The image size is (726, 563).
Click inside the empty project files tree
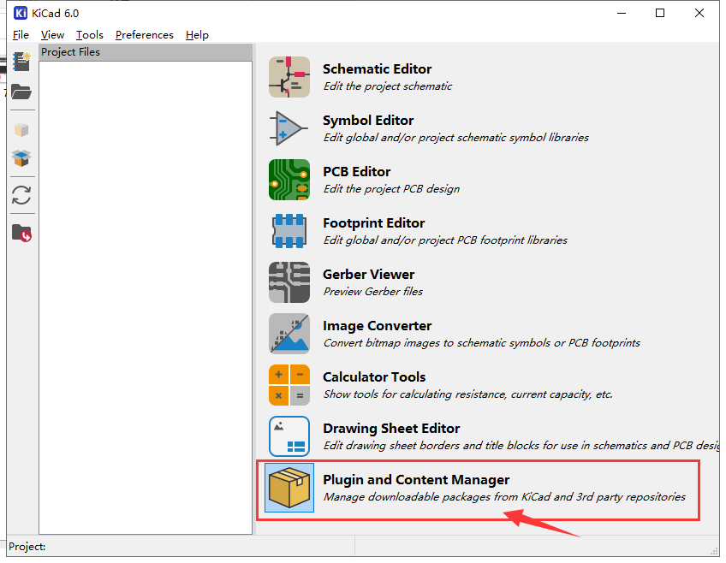coord(146,298)
